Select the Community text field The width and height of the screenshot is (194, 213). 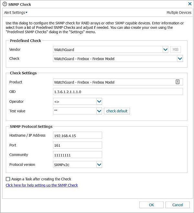click(78, 155)
